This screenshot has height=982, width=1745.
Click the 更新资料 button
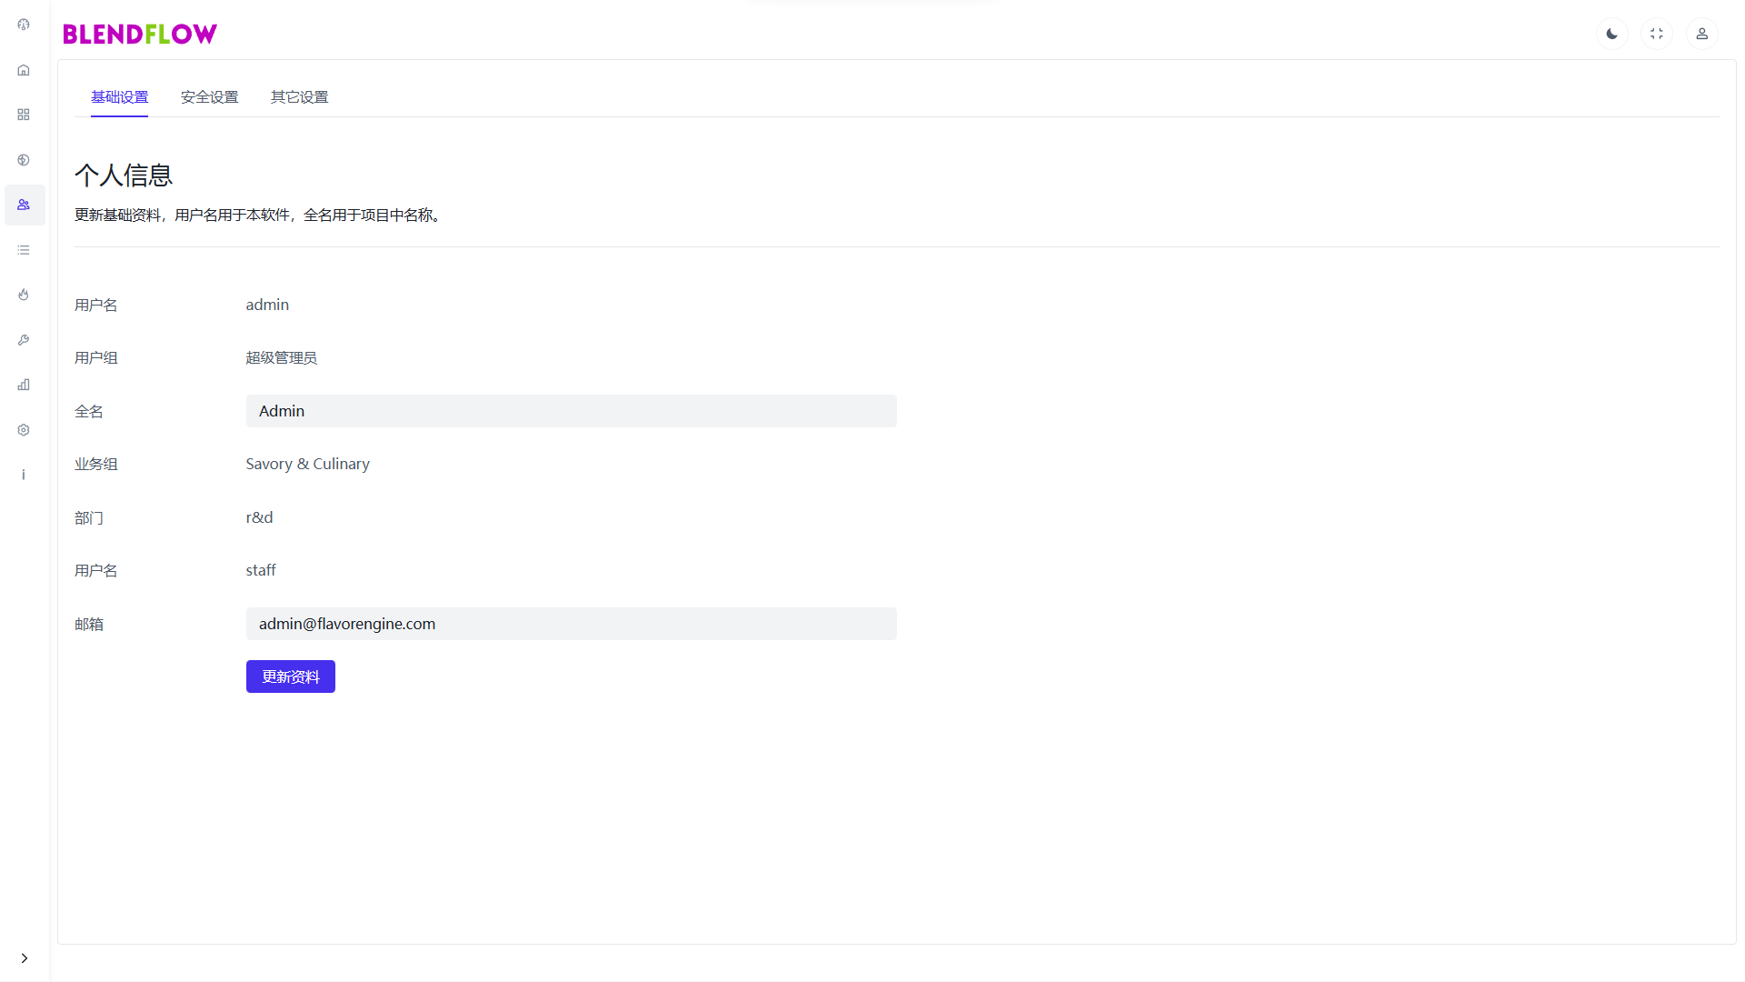coord(290,676)
